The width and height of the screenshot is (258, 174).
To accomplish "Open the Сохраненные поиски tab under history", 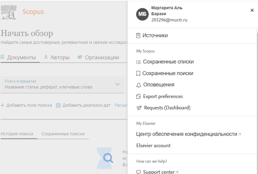I will (63, 134).
